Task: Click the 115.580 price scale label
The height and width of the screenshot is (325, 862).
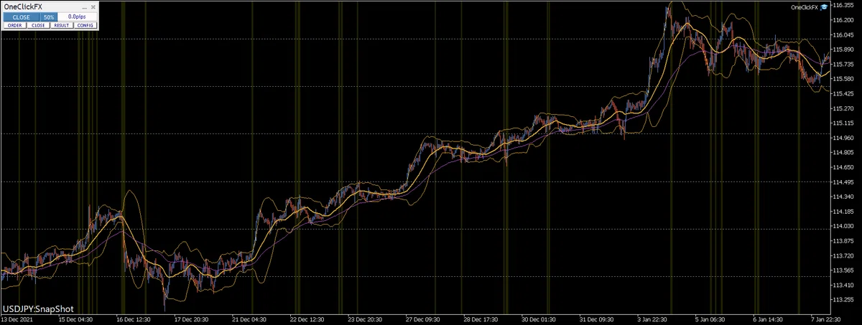Action: pos(844,79)
